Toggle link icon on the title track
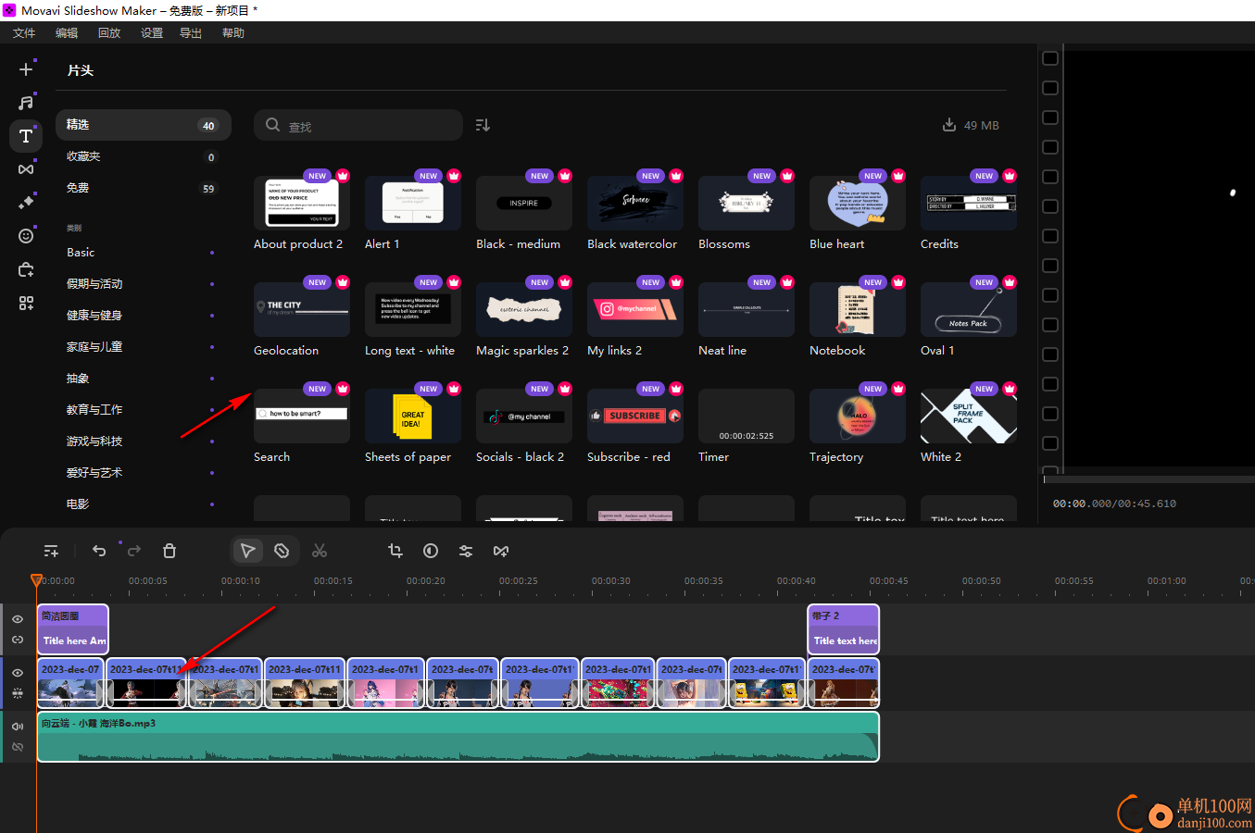Viewport: 1255px width, 833px height. pos(18,640)
